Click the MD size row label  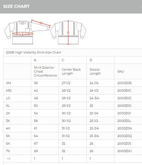9,90
